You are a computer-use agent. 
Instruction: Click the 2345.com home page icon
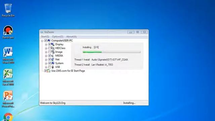49,71
